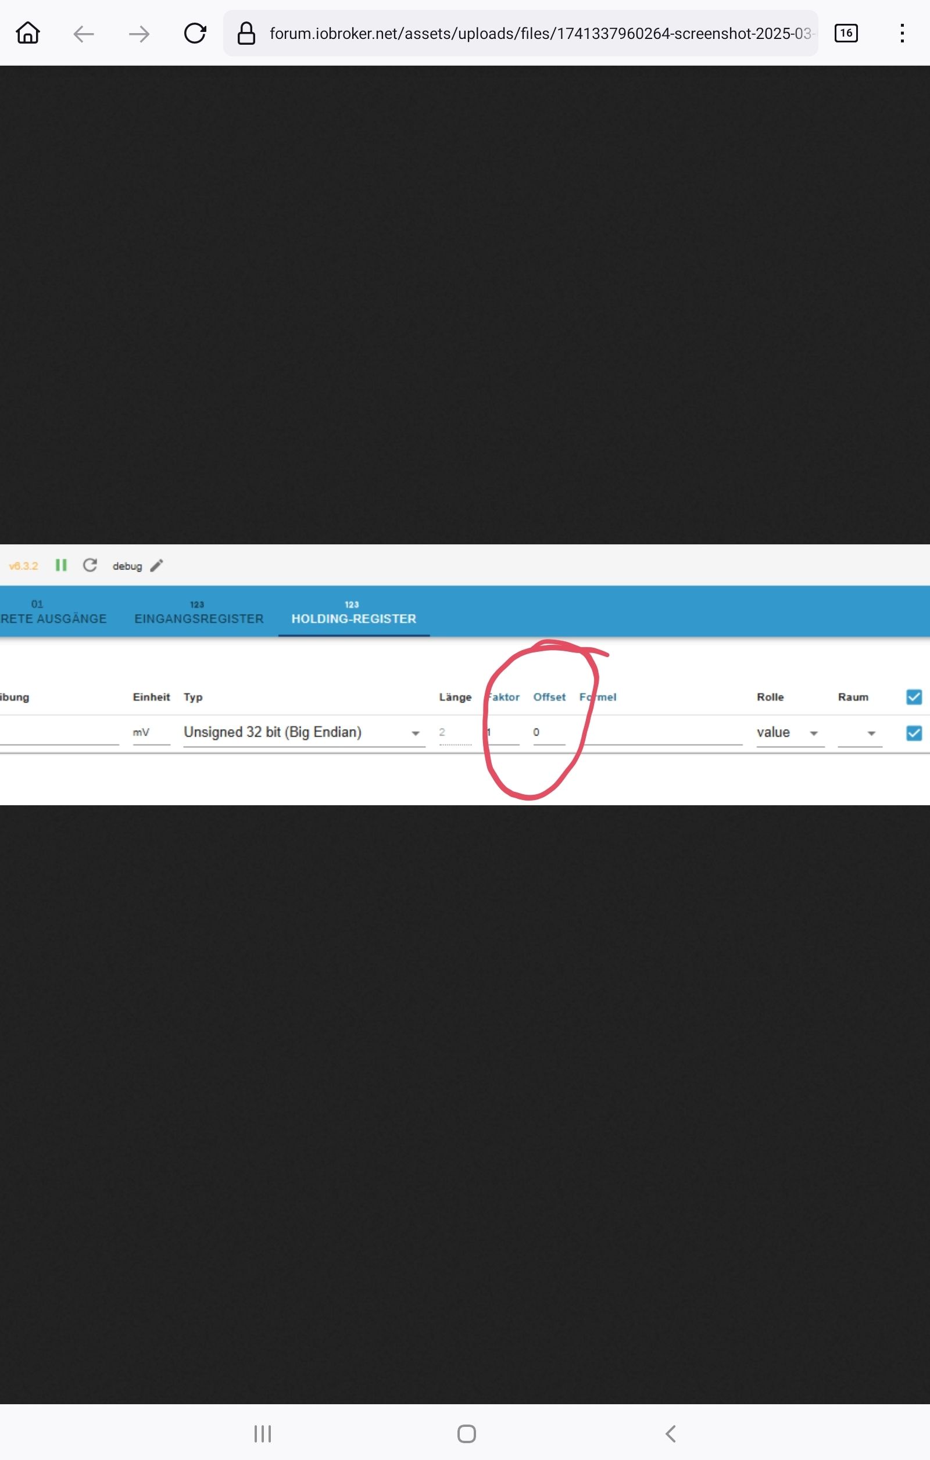Click the v6.3.2 version label
This screenshot has height=1460, width=930.
[23, 566]
